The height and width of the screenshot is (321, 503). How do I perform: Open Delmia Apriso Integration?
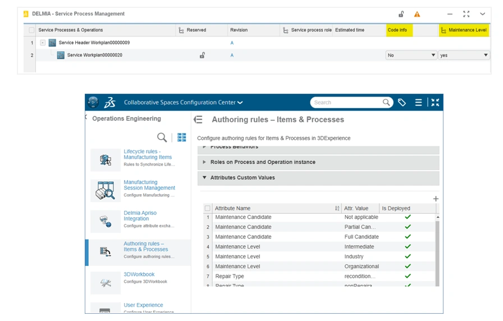pos(140,216)
